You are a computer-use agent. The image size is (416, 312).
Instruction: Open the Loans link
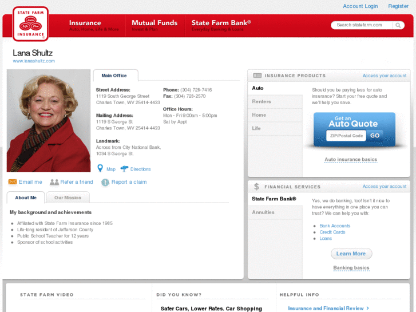coord(326,239)
